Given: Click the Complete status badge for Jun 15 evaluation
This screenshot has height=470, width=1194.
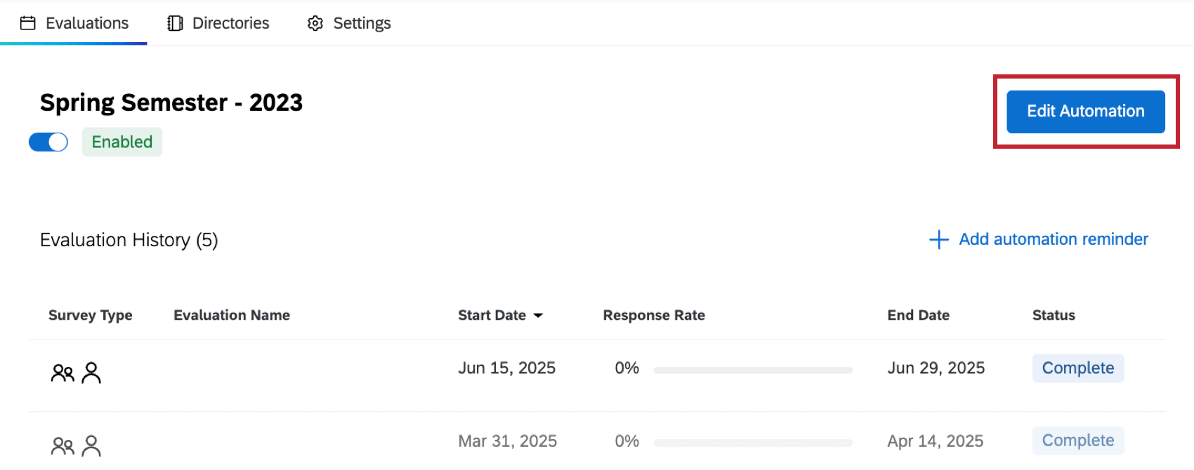Looking at the screenshot, I should [x=1078, y=368].
